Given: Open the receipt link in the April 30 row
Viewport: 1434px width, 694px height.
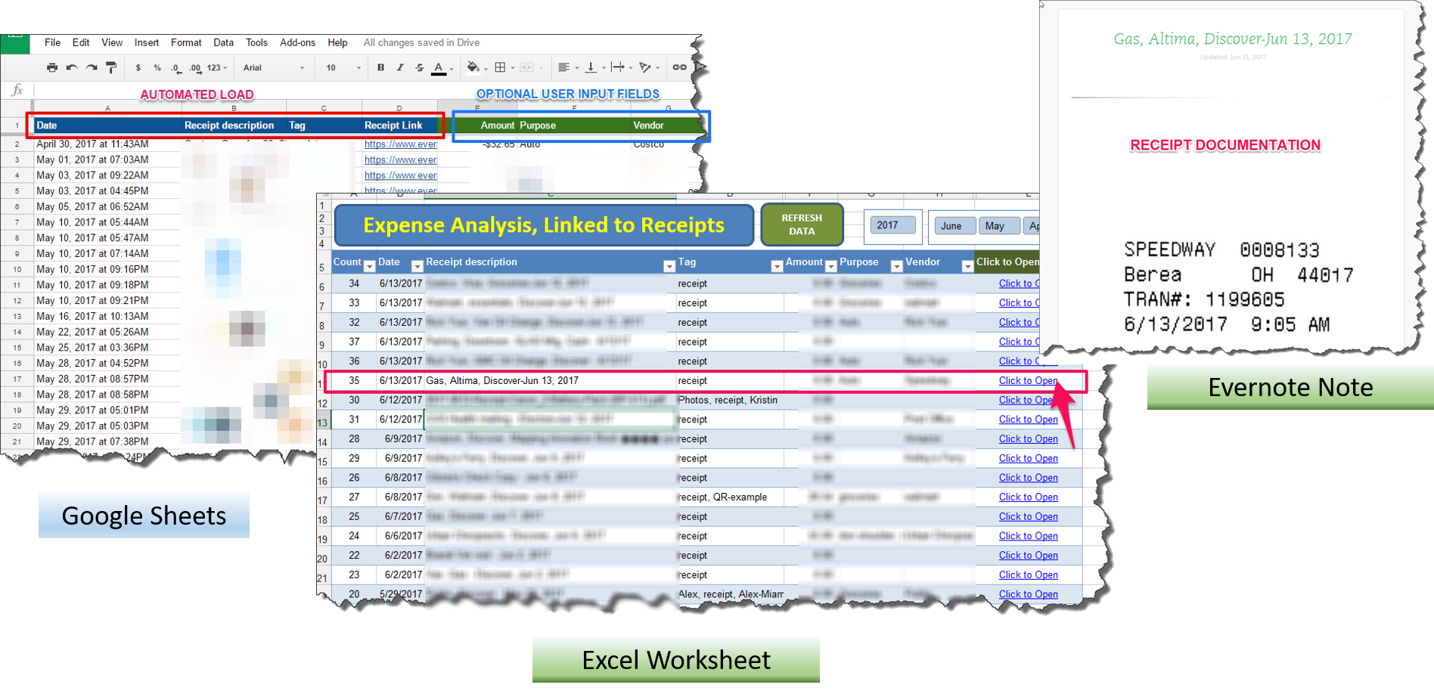Looking at the screenshot, I should (400, 144).
